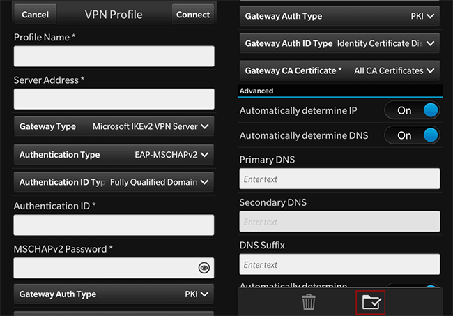This screenshot has height=316, width=453.
Task: Focus the Authentication ID text field
Action: point(114,225)
